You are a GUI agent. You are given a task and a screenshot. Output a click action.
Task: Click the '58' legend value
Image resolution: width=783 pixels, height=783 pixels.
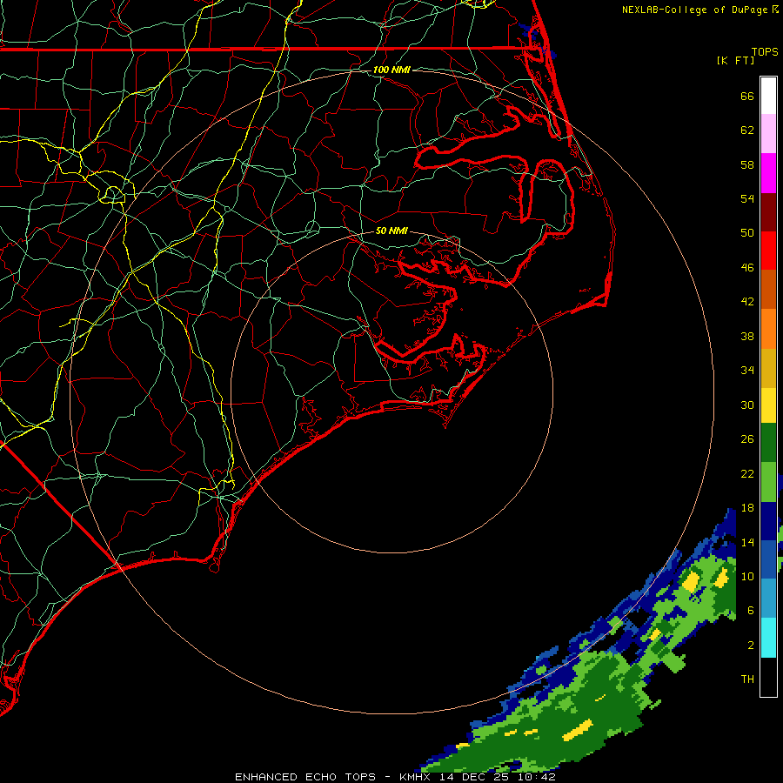pyautogui.click(x=747, y=164)
